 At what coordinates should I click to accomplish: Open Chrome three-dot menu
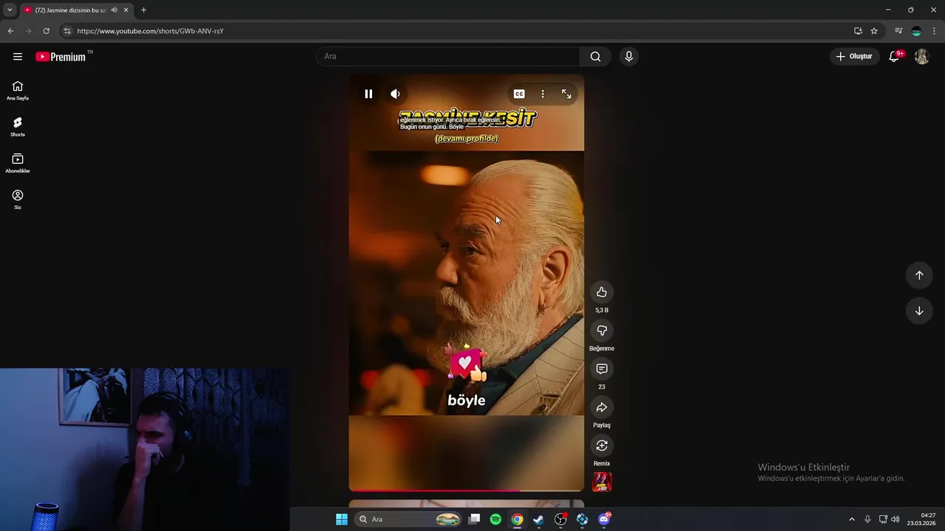[x=935, y=31]
